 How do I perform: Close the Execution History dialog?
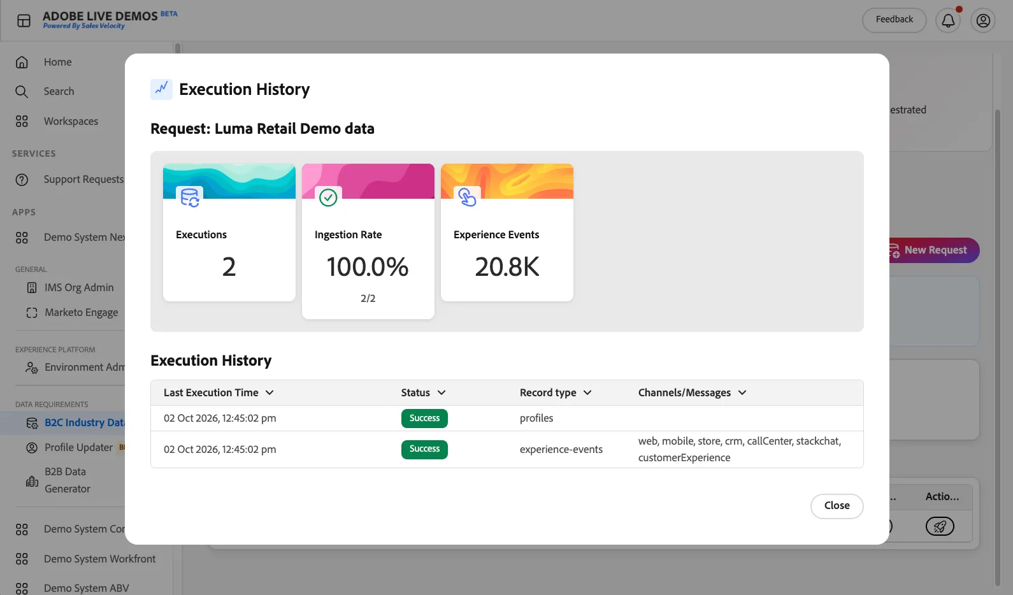coord(837,506)
